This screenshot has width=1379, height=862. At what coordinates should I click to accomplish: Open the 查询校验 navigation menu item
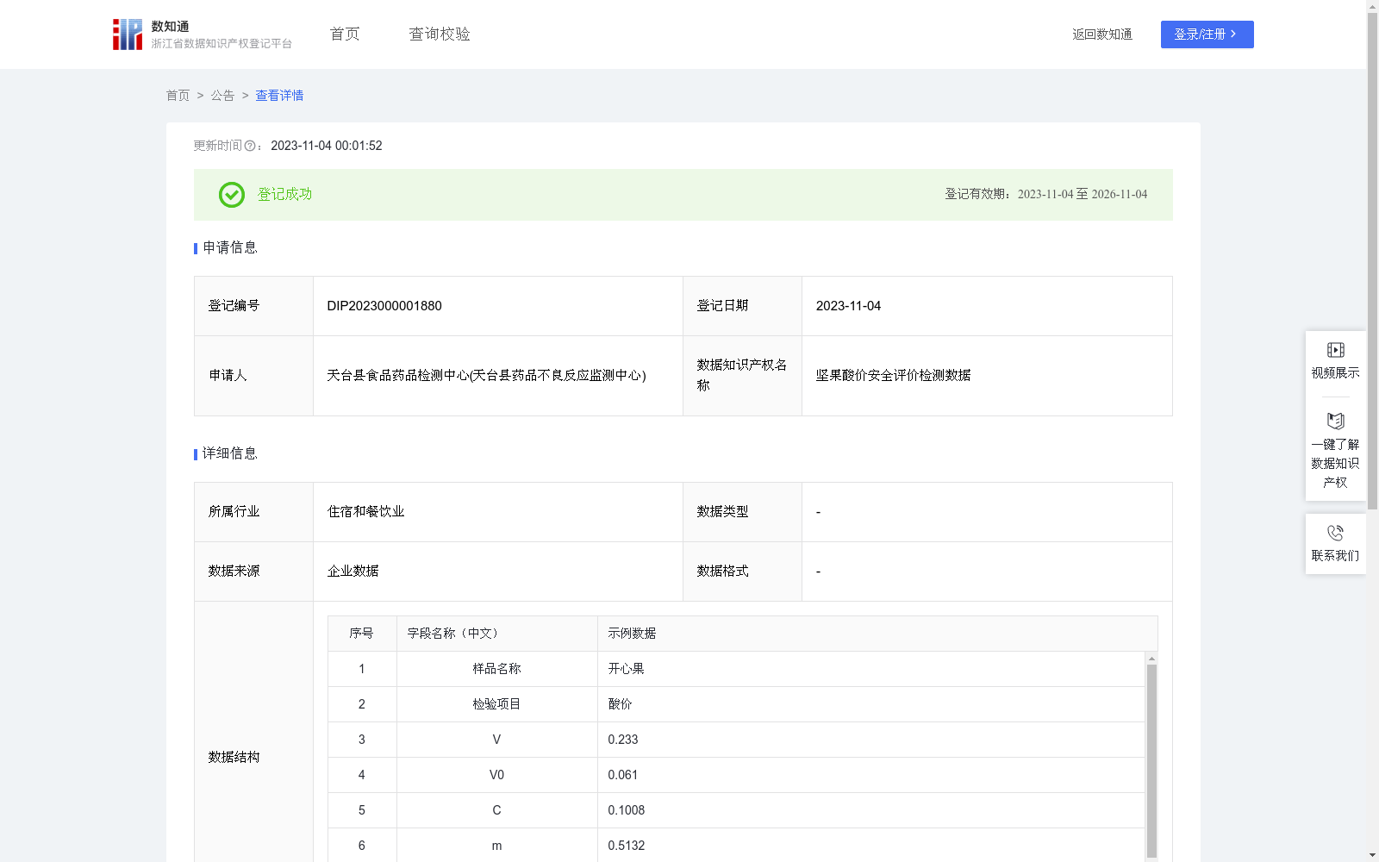(x=440, y=34)
